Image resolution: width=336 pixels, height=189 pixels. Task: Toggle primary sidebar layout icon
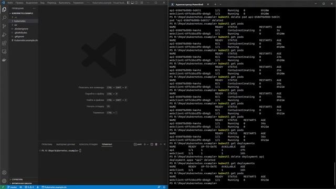point(128,3)
